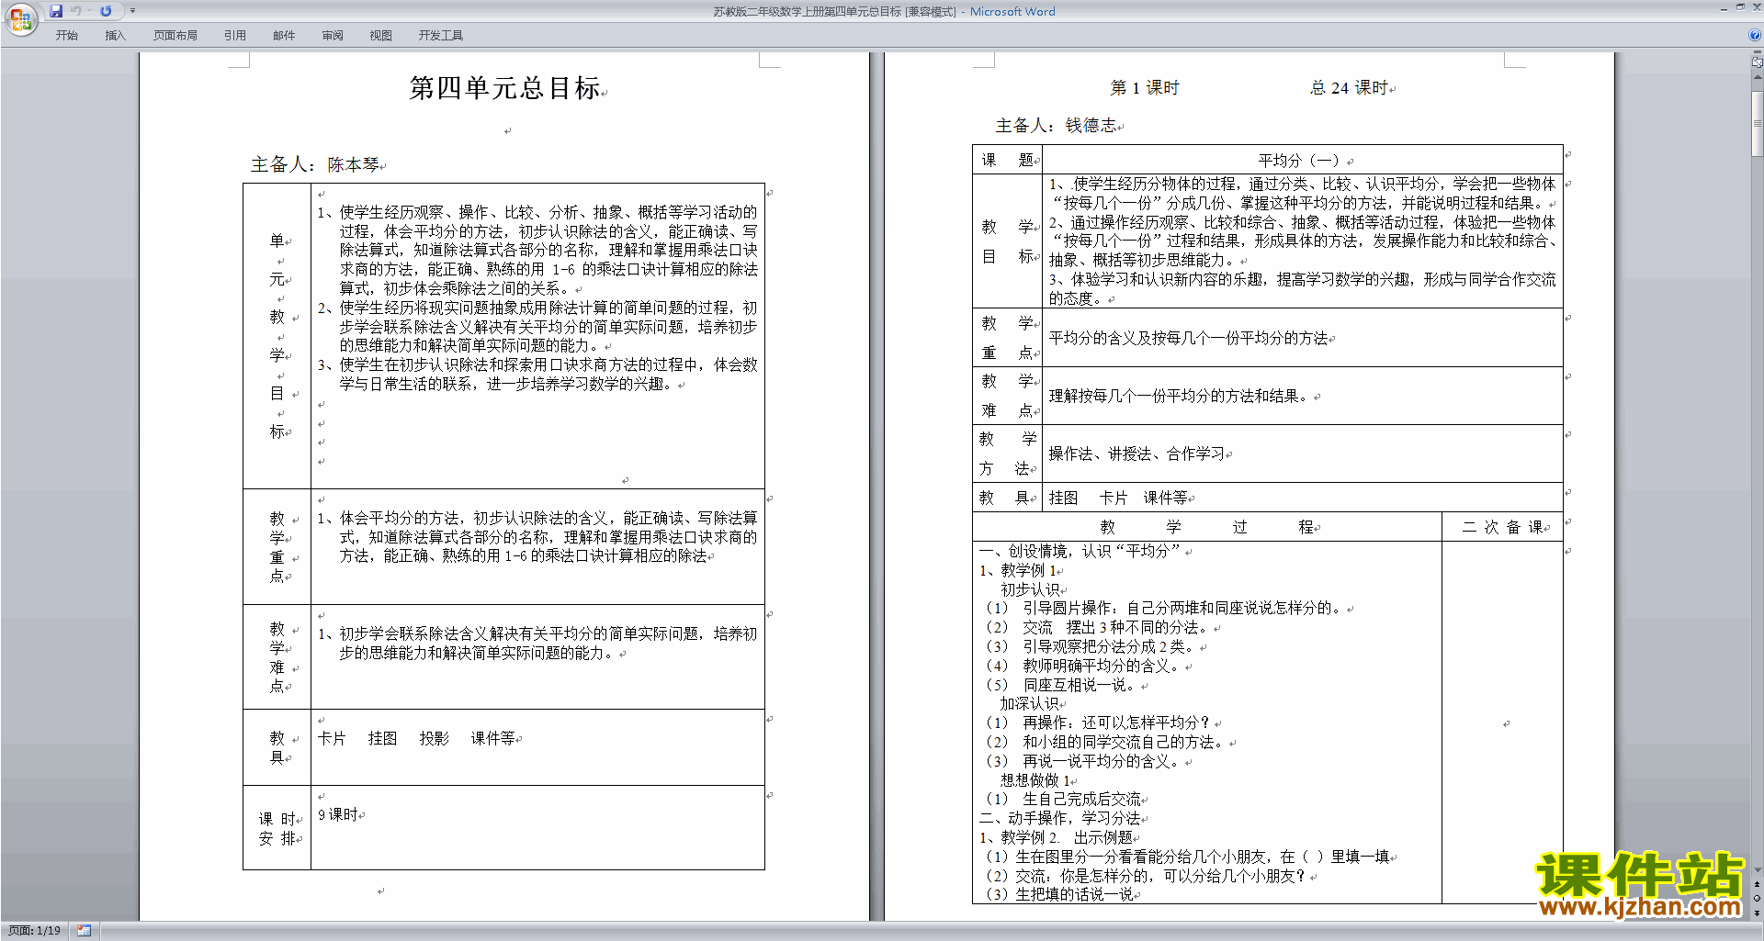The height and width of the screenshot is (941, 1764).
Task: Click the lesson title 平均分（一）
Action: [1298, 160]
